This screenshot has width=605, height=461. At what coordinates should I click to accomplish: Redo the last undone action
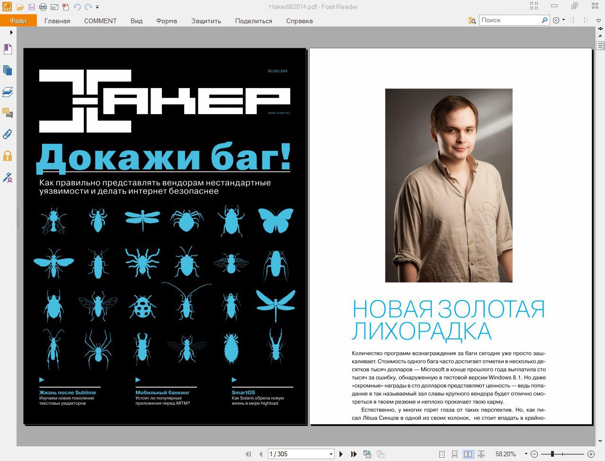[x=89, y=7]
